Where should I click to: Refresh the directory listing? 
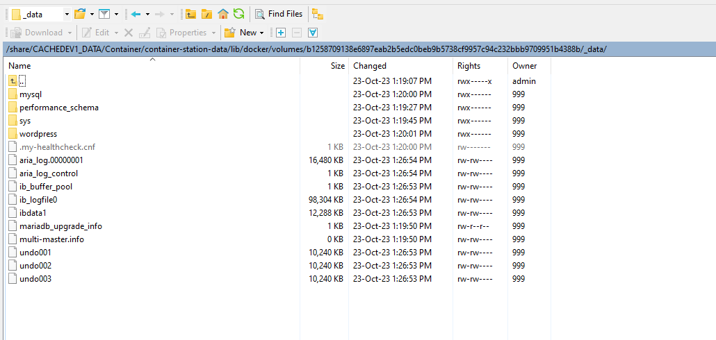click(238, 14)
